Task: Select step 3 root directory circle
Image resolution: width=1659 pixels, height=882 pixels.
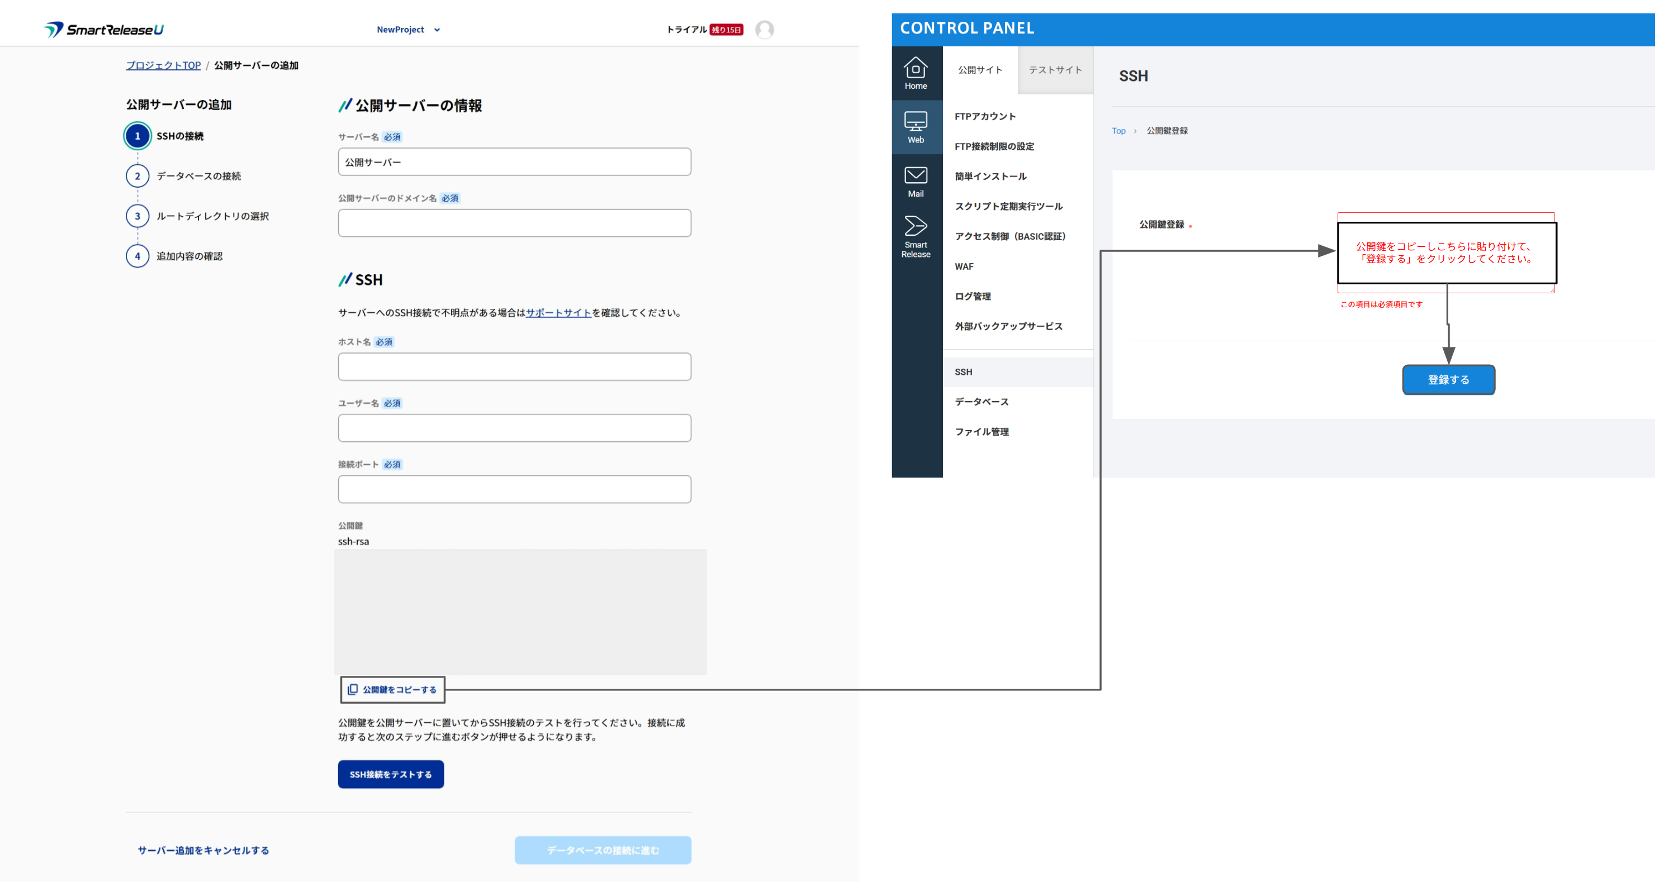Action: pos(137,216)
